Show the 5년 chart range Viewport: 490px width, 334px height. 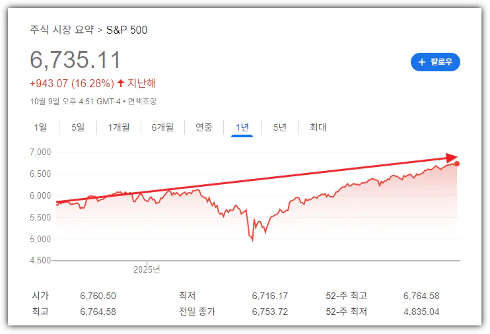point(279,127)
